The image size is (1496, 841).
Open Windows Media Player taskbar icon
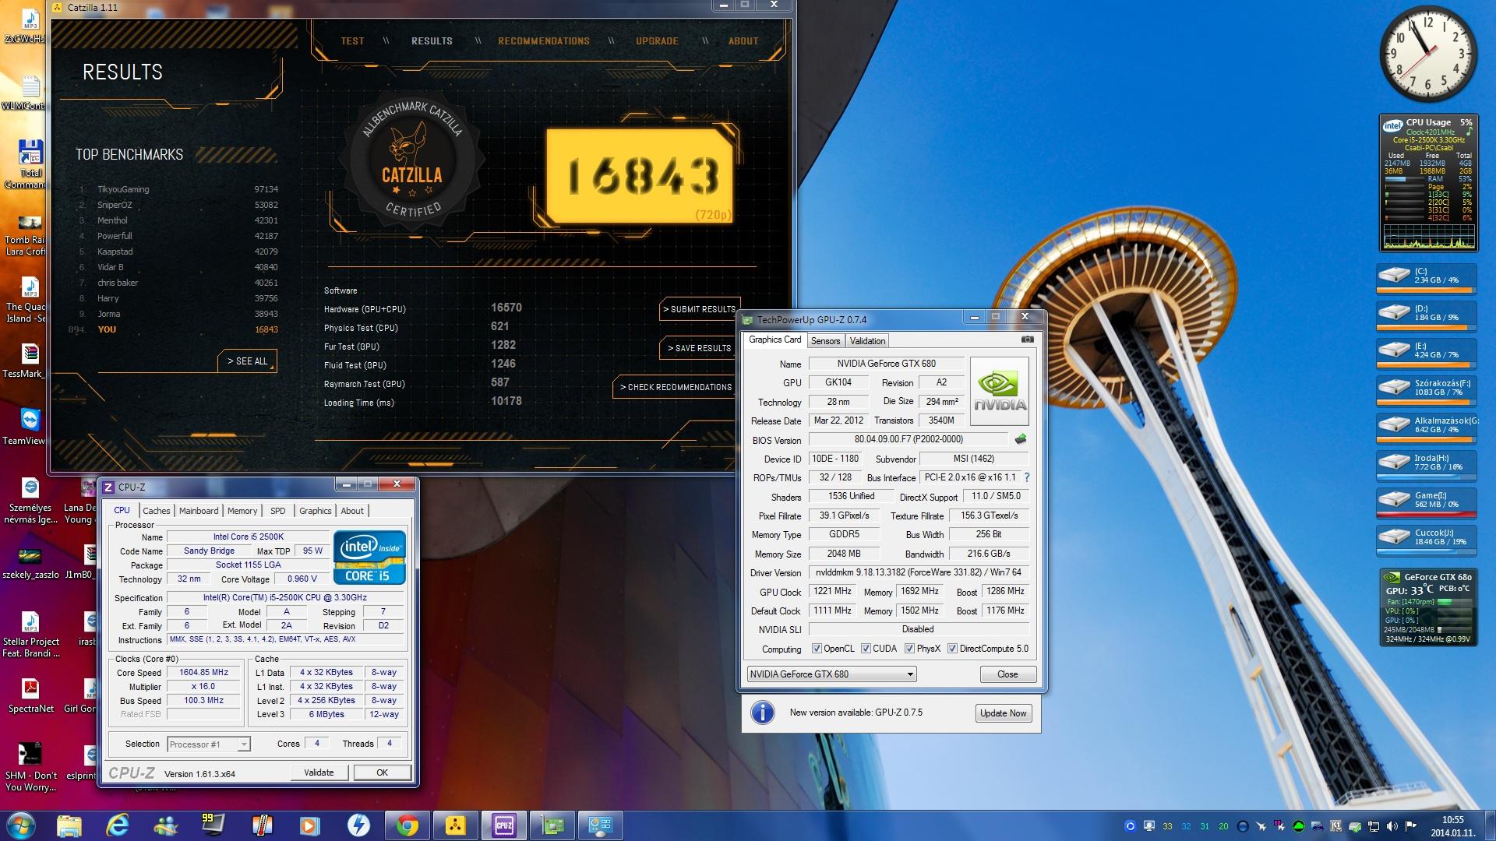(310, 825)
